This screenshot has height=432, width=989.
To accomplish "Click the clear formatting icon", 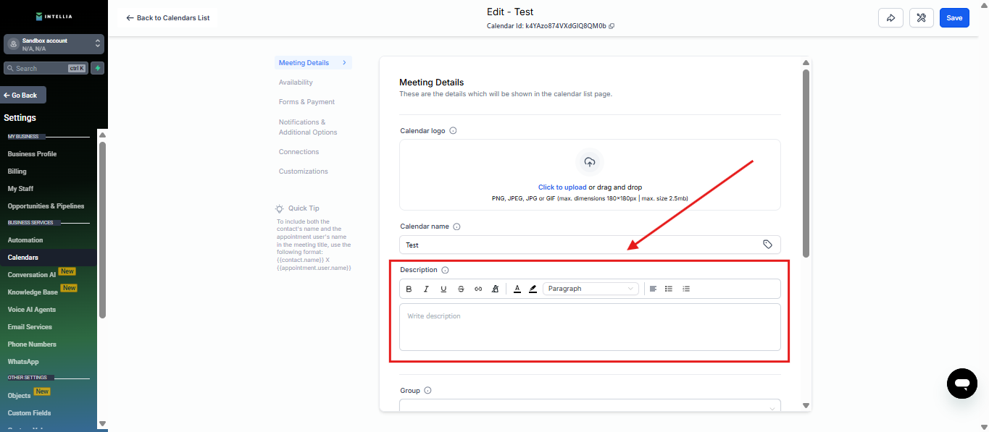I will click(x=496, y=289).
